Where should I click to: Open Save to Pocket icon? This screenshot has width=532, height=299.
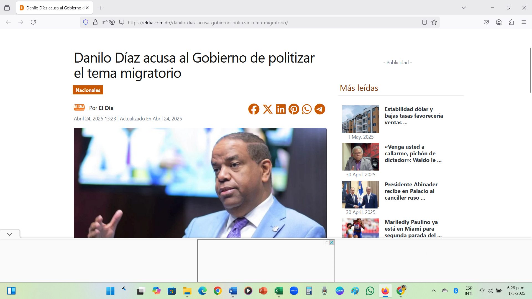tap(486, 22)
